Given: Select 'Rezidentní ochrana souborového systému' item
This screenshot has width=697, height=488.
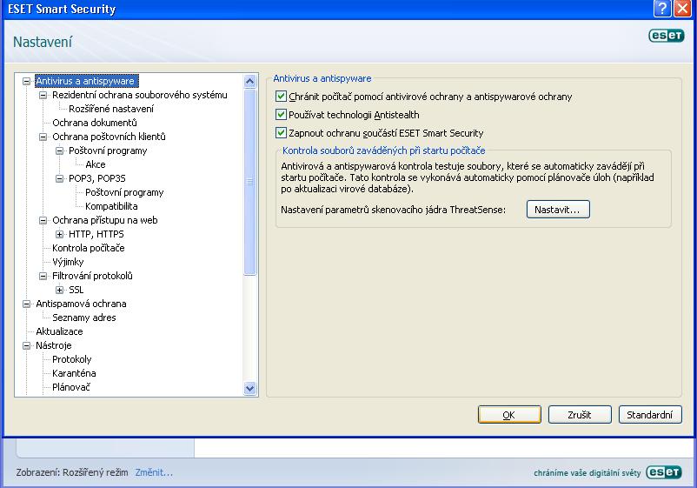Looking at the screenshot, I should (140, 95).
